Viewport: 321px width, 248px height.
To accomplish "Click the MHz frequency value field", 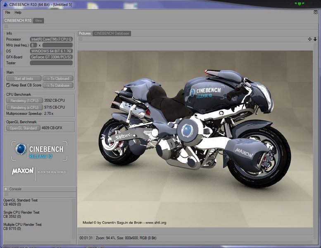I will click(57, 45).
